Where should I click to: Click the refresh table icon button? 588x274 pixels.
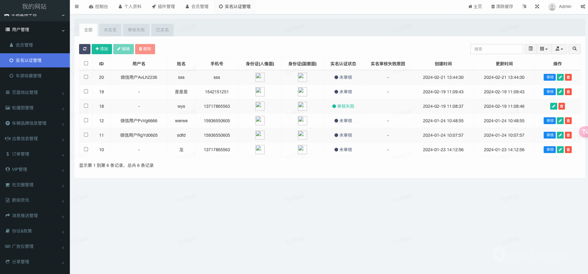[x=85, y=49]
